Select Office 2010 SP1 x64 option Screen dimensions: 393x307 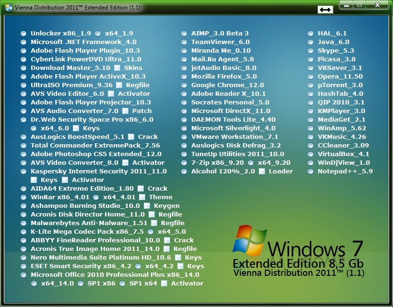pyautogui.click(x=122, y=284)
